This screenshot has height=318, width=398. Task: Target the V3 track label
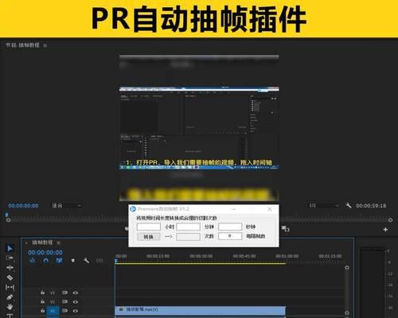[x=53, y=293]
